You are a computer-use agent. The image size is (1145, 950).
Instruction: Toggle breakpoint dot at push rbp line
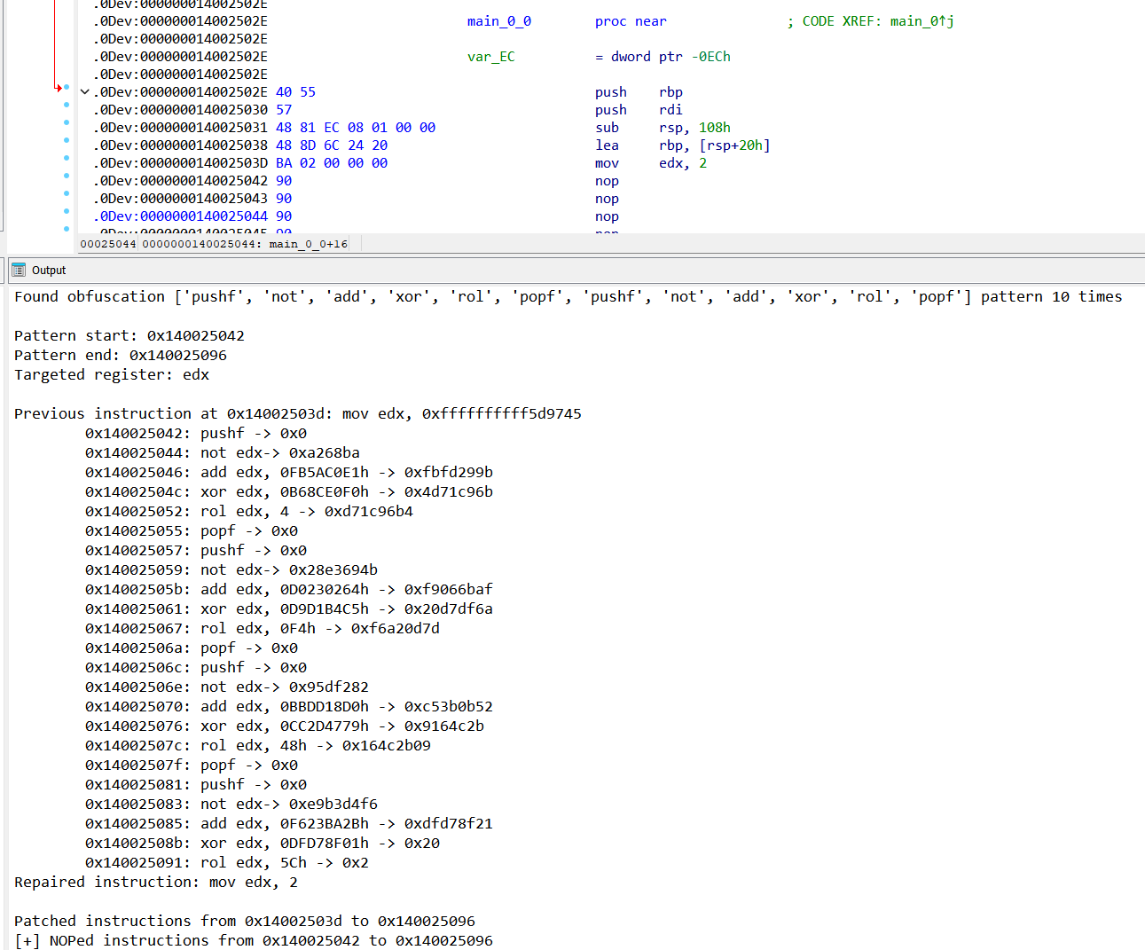(x=67, y=88)
